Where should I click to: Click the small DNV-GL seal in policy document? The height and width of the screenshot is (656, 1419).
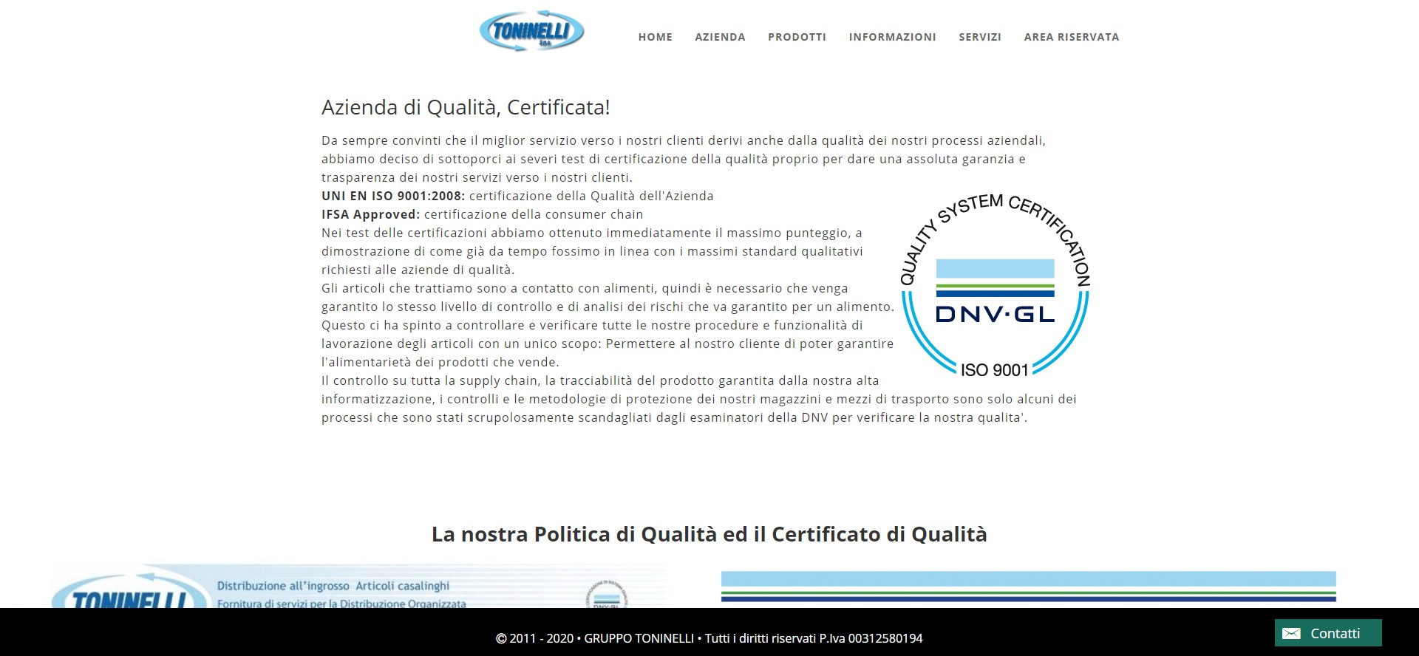pos(606,595)
